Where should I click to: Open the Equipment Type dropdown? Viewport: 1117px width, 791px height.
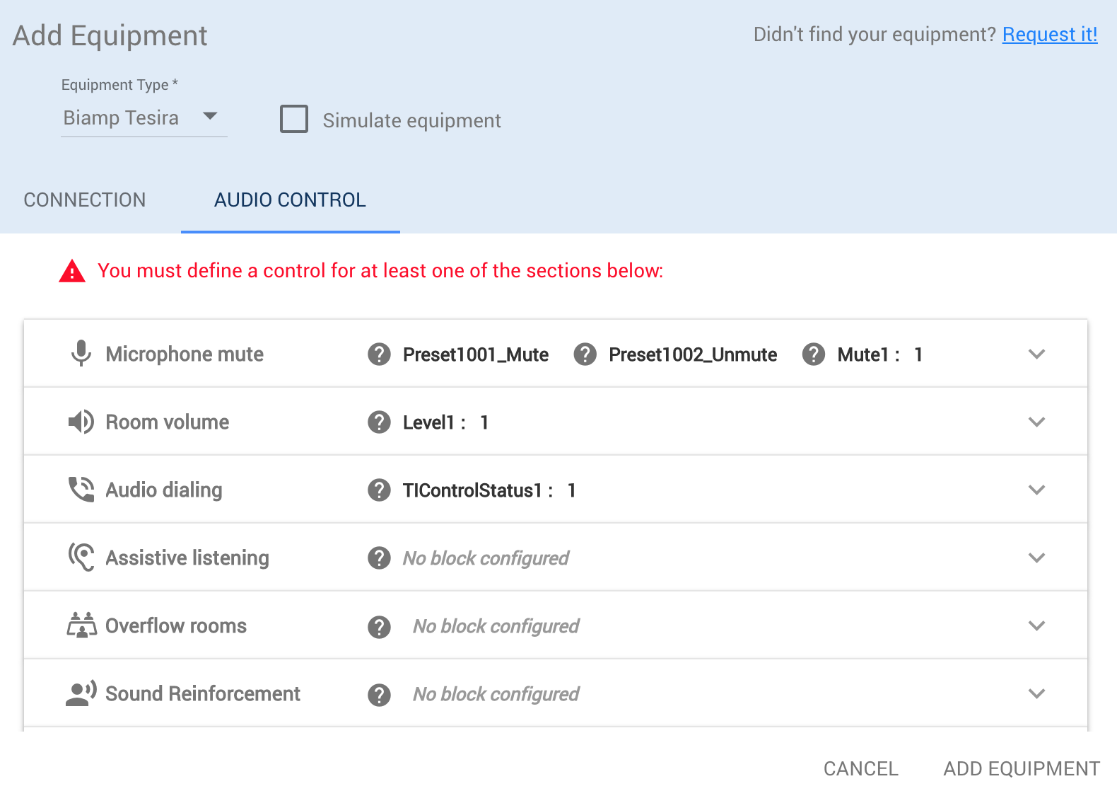coord(210,117)
